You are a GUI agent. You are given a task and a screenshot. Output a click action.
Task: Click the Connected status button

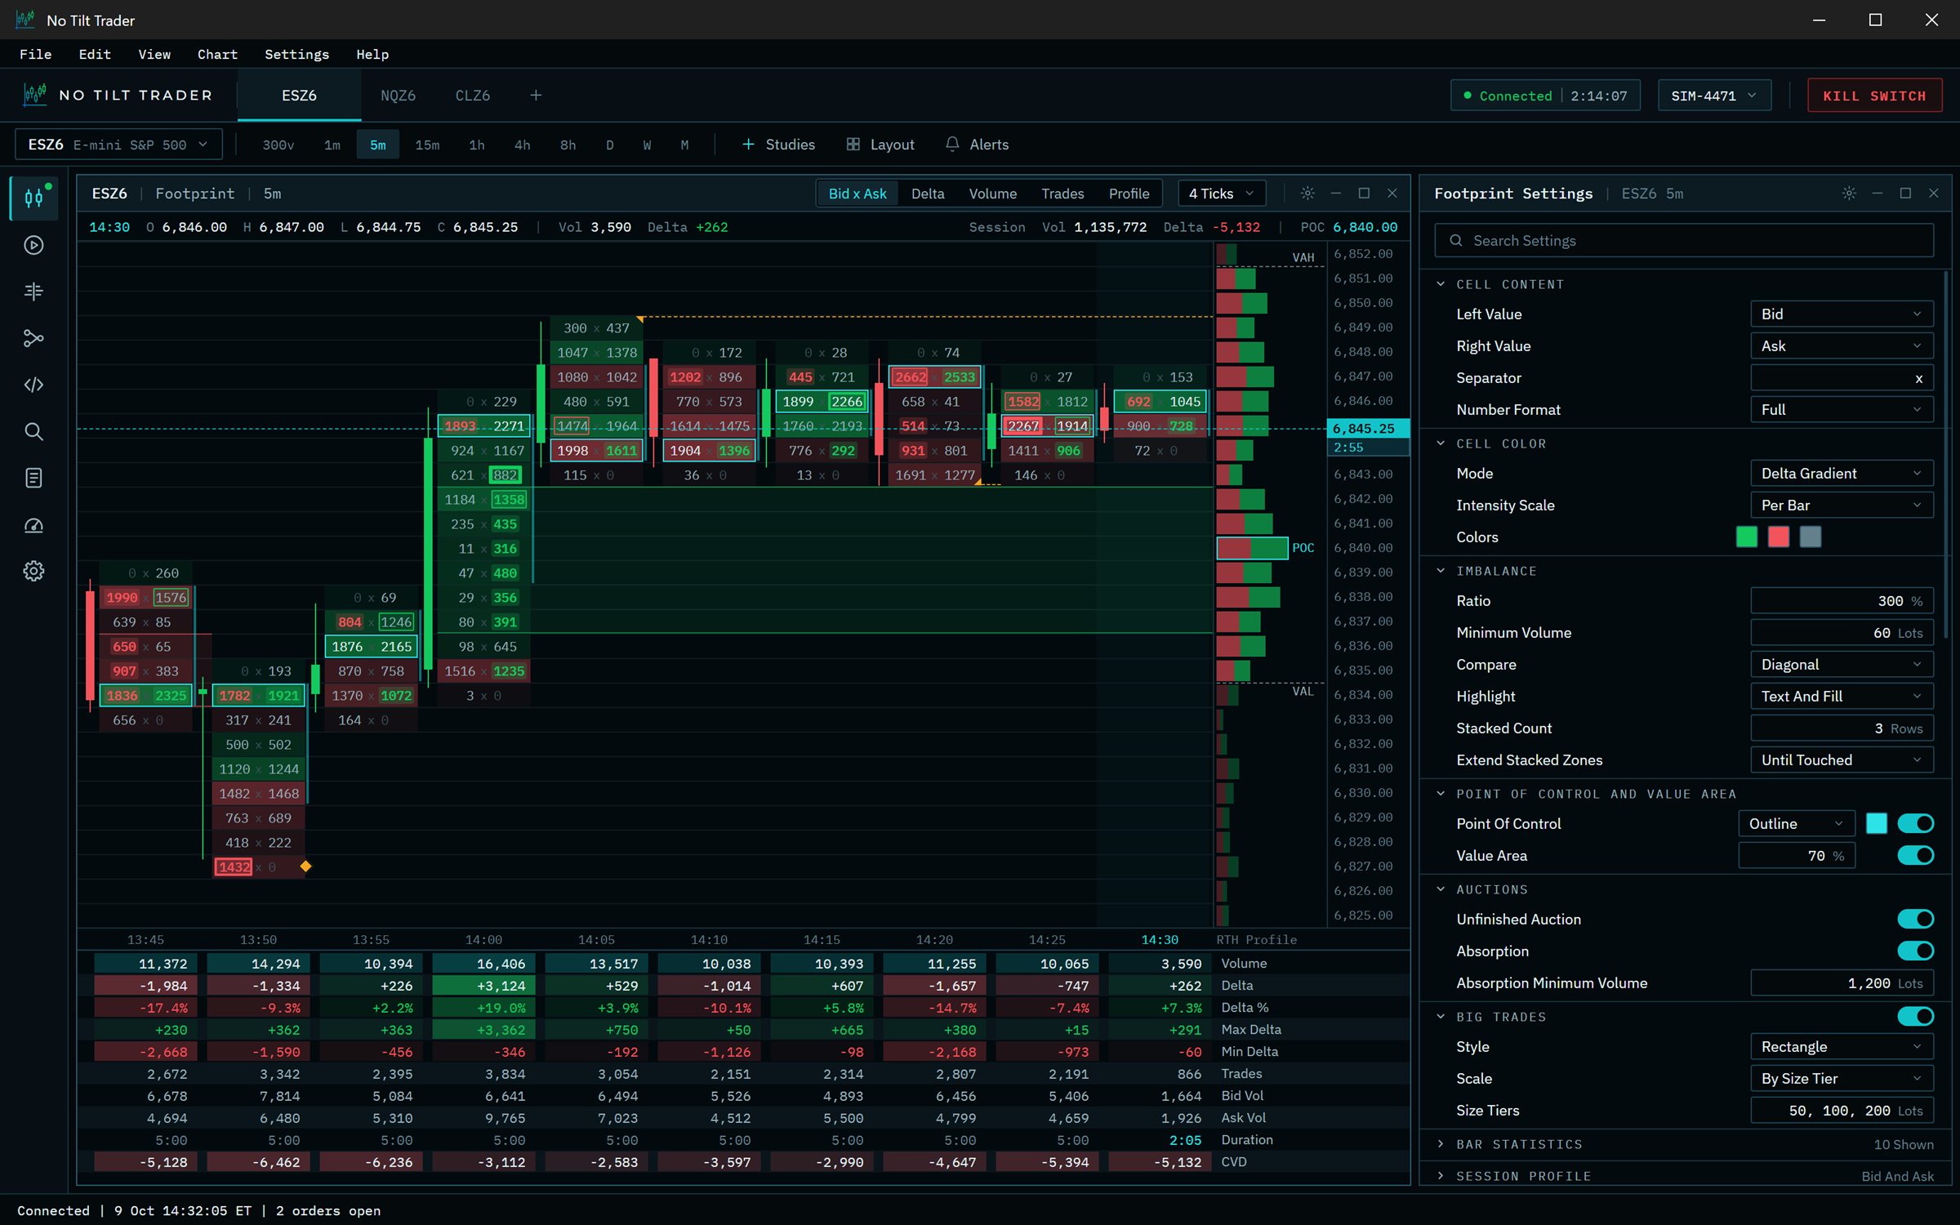(1545, 96)
